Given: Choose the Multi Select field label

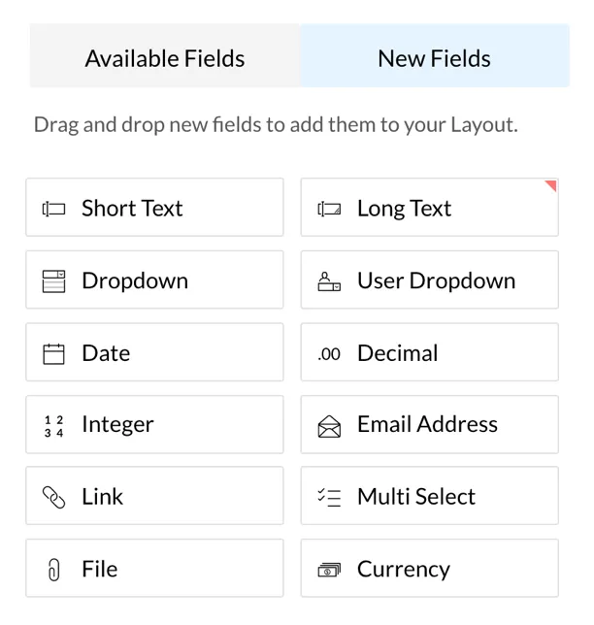Looking at the screenshot, I should click(416, 497).
